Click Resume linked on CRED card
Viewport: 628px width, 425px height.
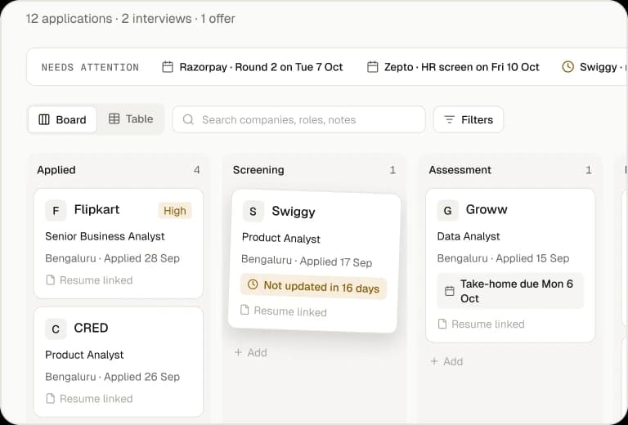point(96,399)
